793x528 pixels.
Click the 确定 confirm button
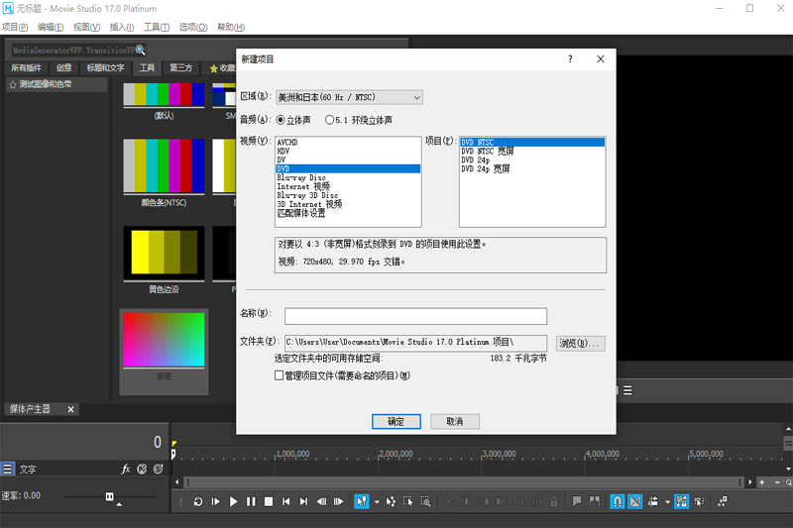(396, 421)
